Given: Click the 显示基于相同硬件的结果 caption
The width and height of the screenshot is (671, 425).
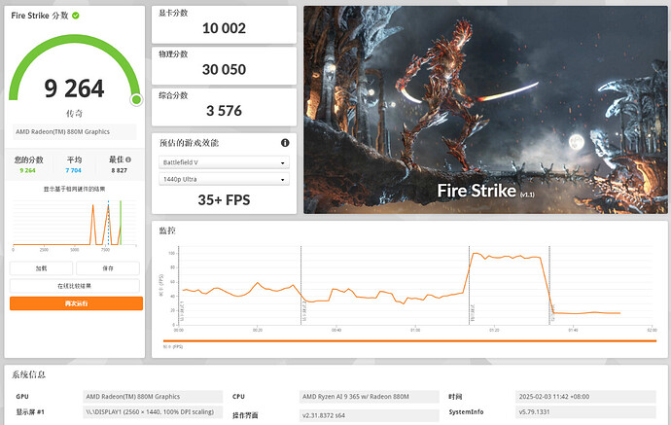Looking at the screenshot, I should click(75, 189).
